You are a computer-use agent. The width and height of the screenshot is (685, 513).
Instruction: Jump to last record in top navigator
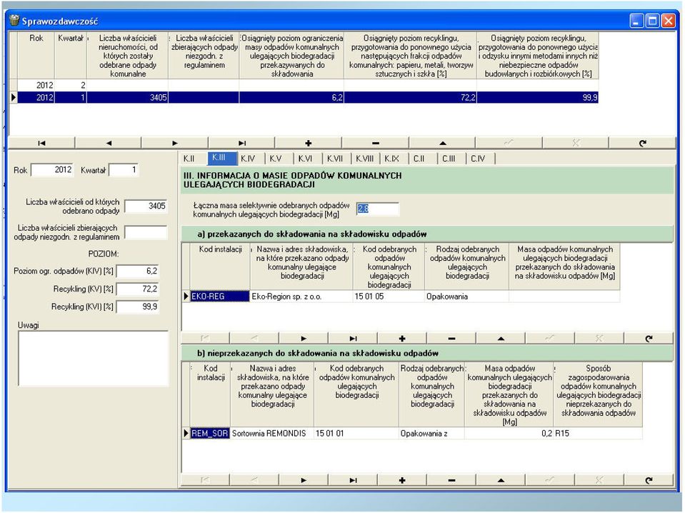tap(242, 143)
